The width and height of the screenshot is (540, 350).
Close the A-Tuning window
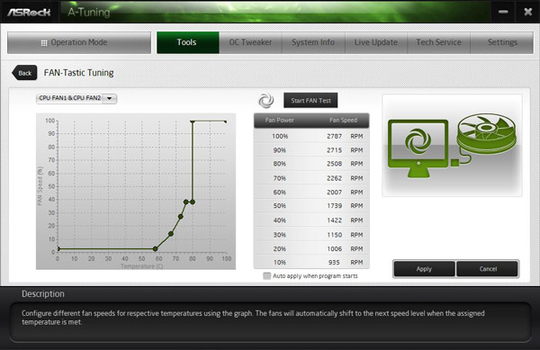(x=528, y=12)
